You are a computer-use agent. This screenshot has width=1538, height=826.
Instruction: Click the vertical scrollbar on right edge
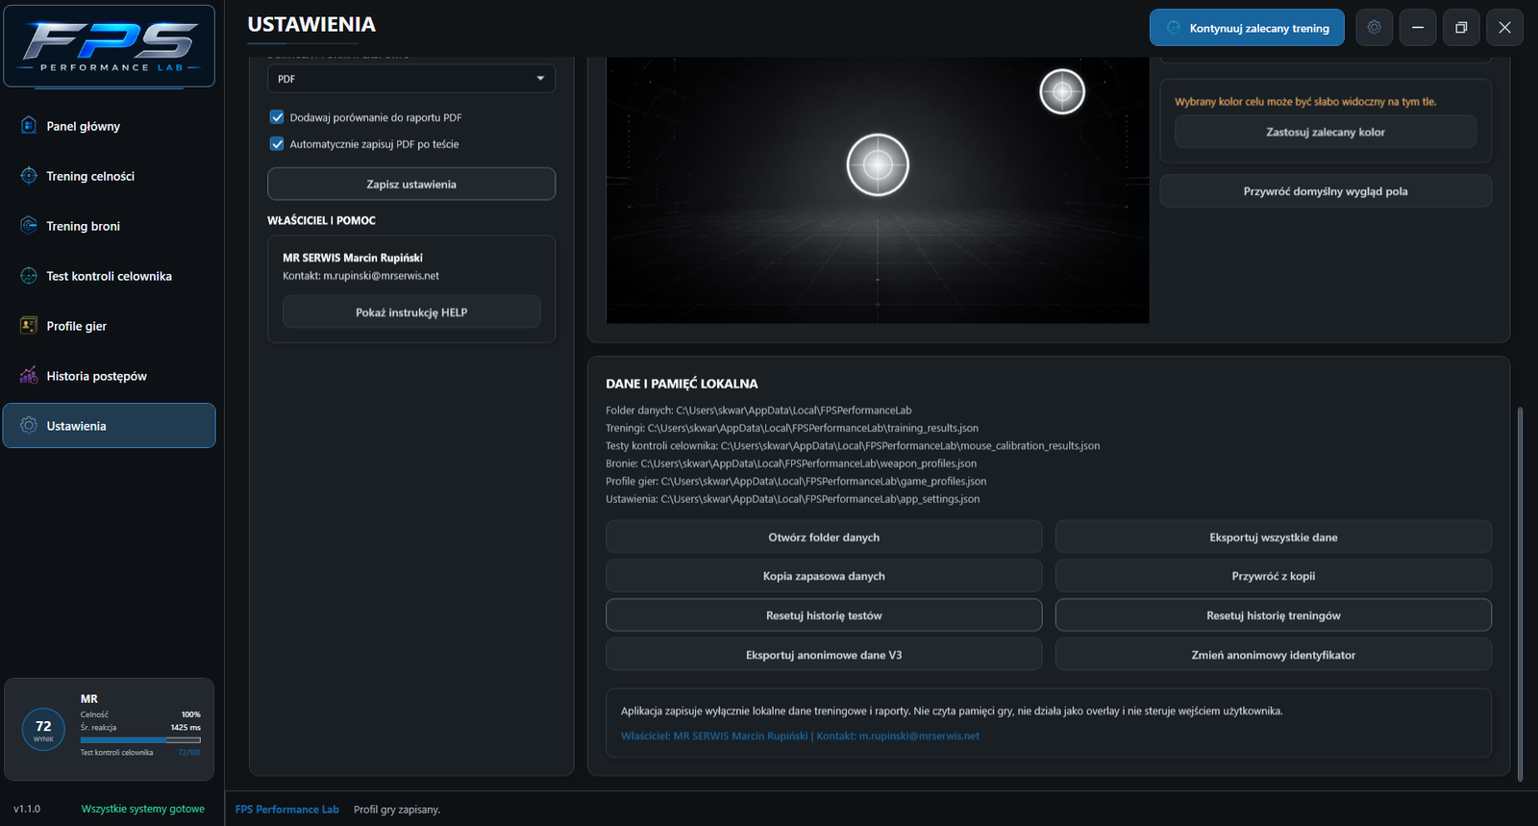pos(1520,594)
